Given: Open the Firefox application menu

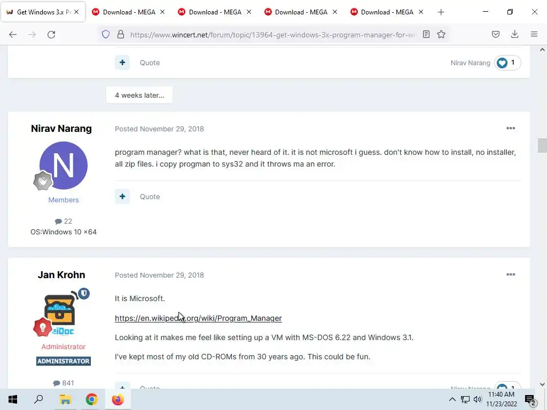Looking at the screenshot, I should click(x=534, y=34).
